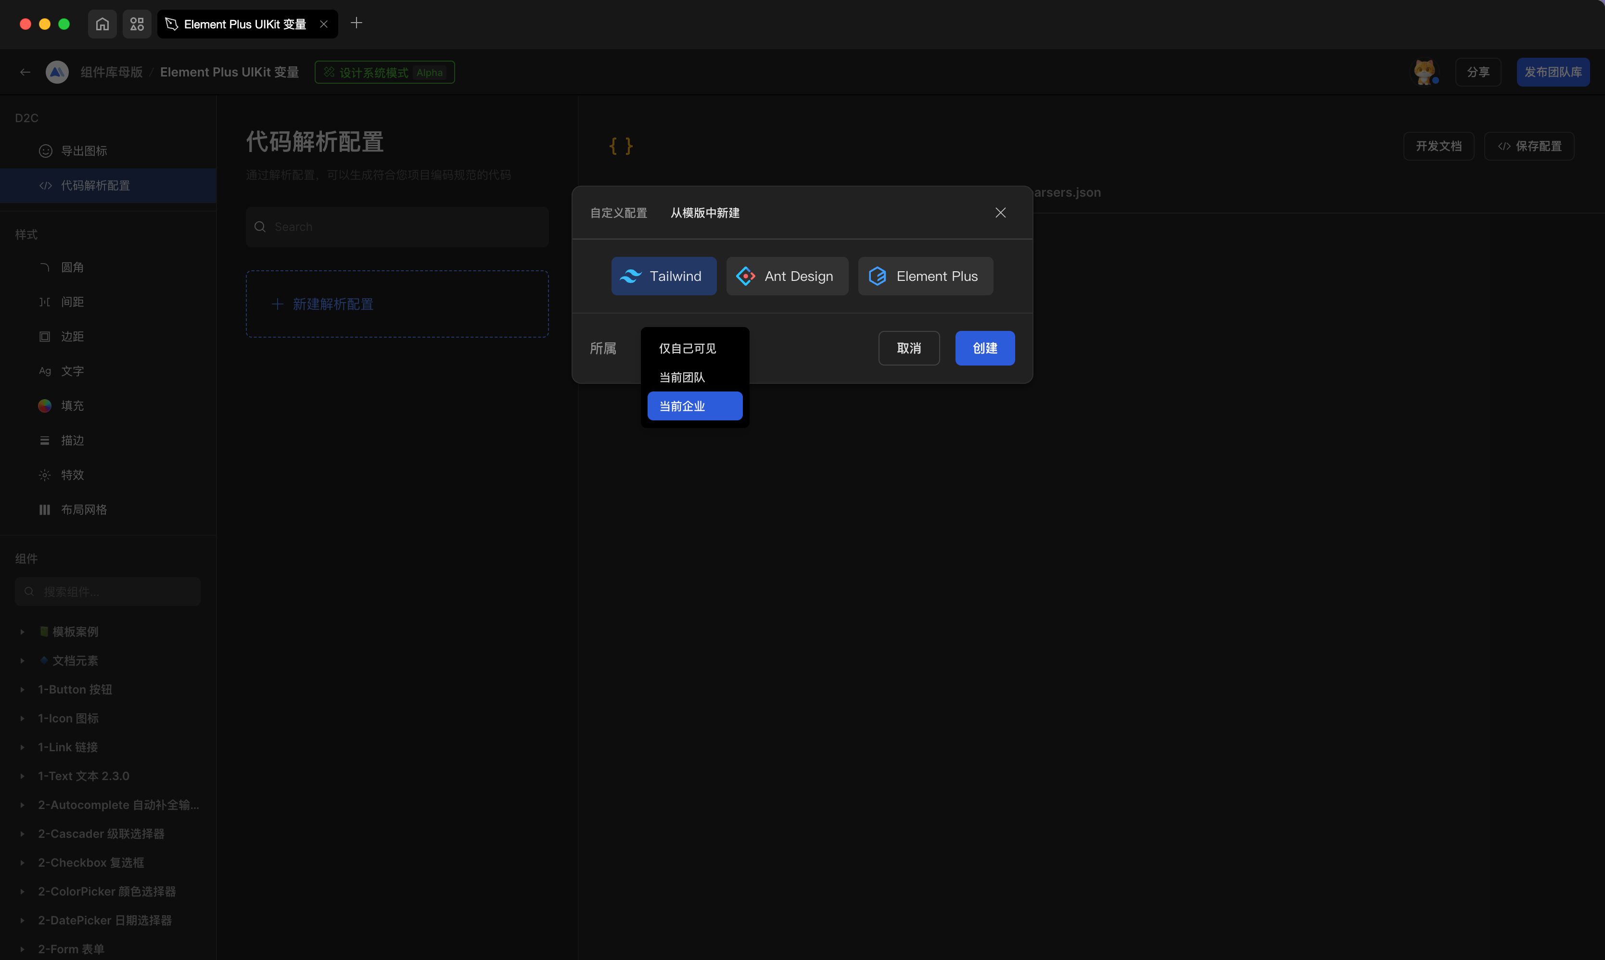Expand the 1-Icon 图标 group

point(22,719)
